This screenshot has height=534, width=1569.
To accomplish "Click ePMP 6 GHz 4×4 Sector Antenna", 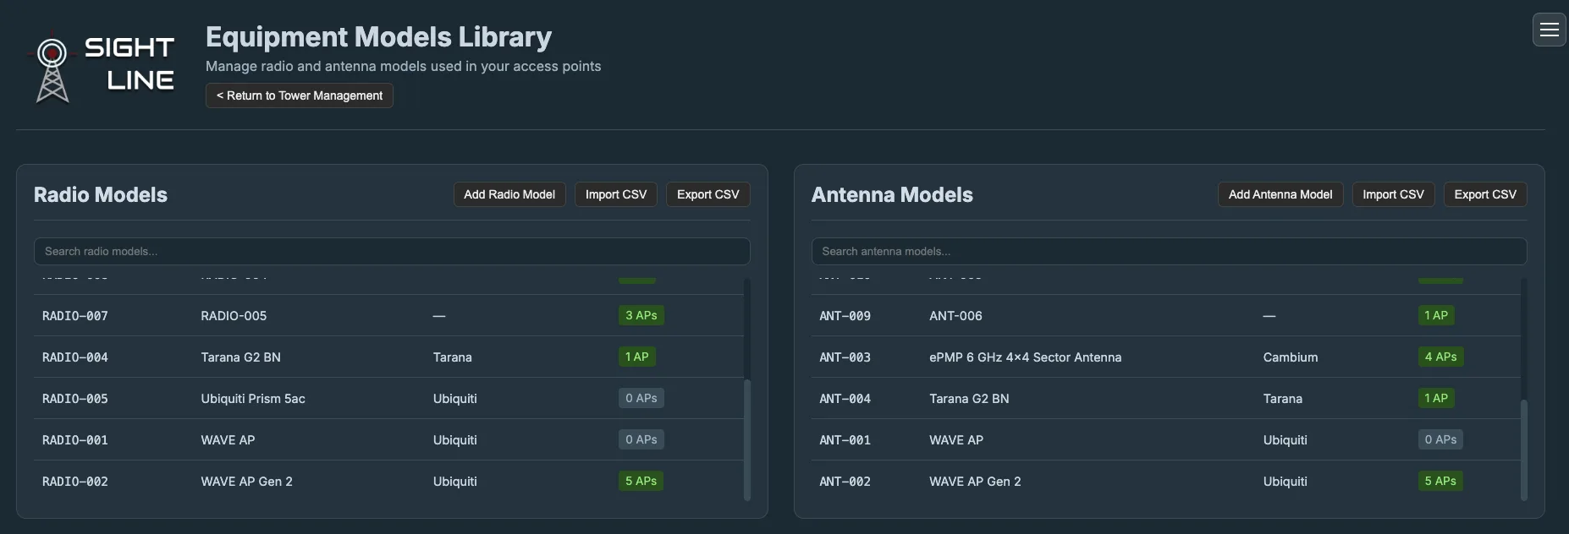I will pos(1025,357).
